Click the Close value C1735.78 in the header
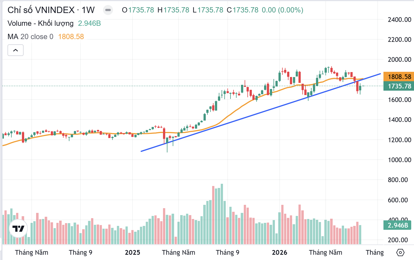Image resolution: width=414 pixels, height=260 pixels. 243,10
